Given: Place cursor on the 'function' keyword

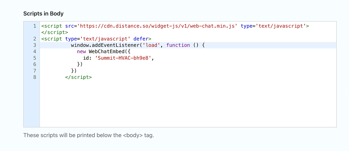Looking at the screenshot, I should point(178,45).
